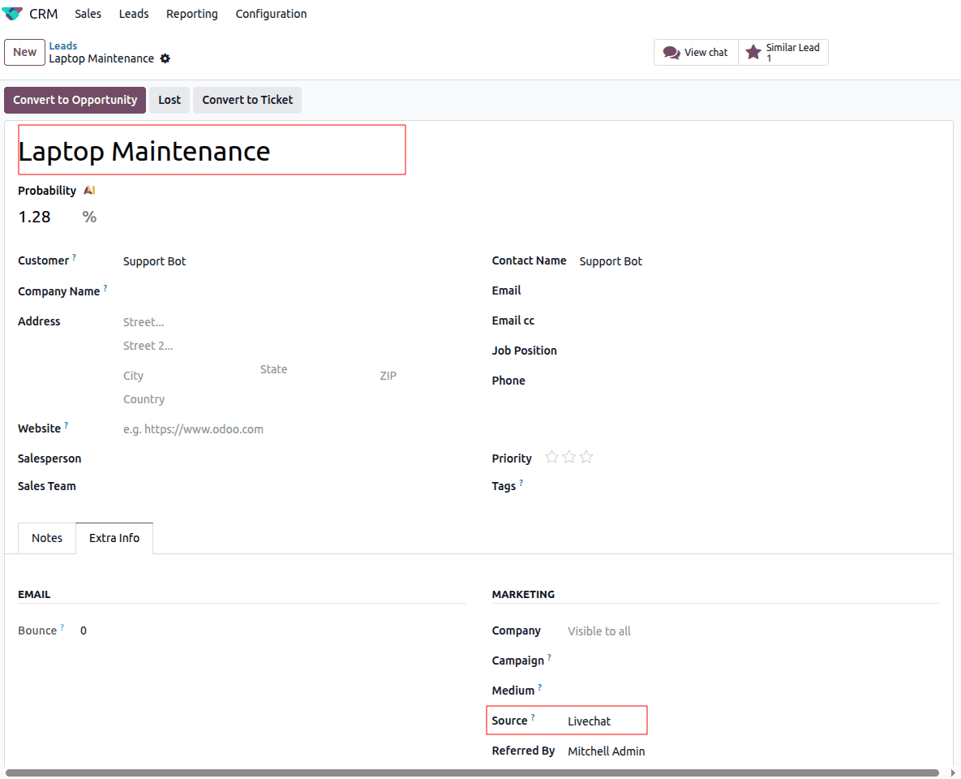Viewport: 961px width, 779px height.
Task: Switch to the Notes tab
Action: [47, 538]
